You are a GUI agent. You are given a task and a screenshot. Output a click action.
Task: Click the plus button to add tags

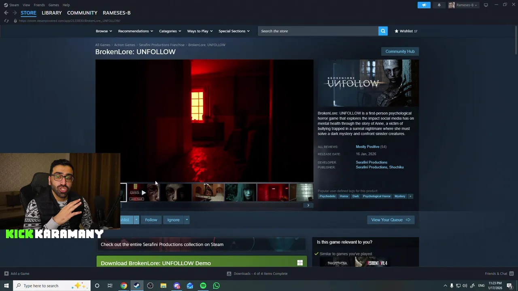tap(410, 196)
